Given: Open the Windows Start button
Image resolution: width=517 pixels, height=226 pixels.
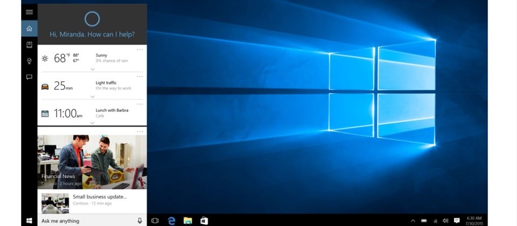Looking at the screenshot, I should 29,221.
